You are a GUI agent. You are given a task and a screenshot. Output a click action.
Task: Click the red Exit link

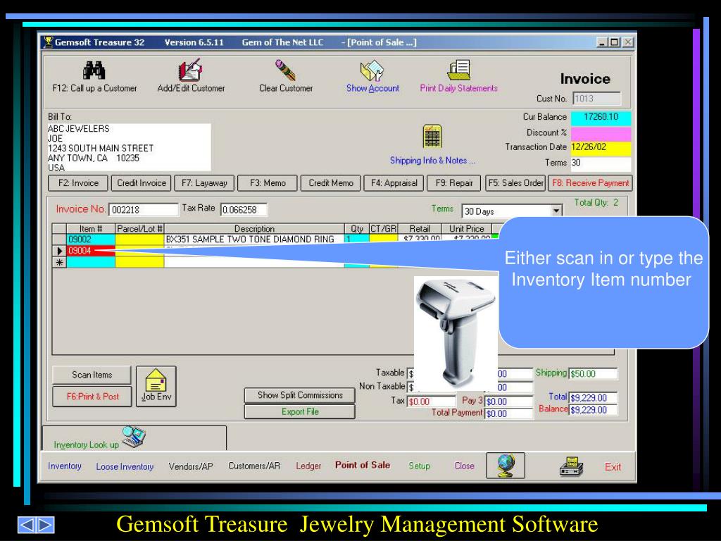[x=613, y=467]
